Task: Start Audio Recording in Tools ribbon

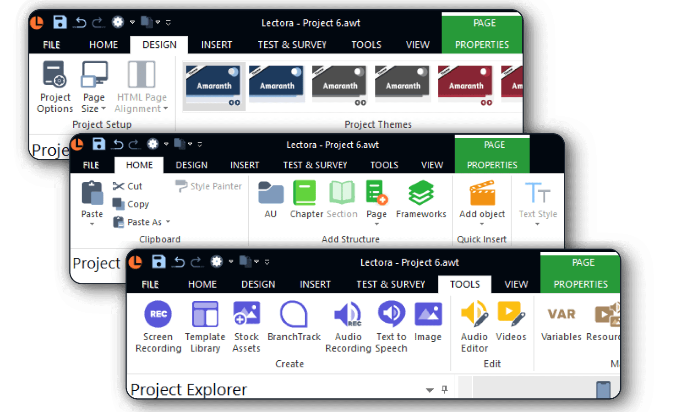Action: point(348,326)
